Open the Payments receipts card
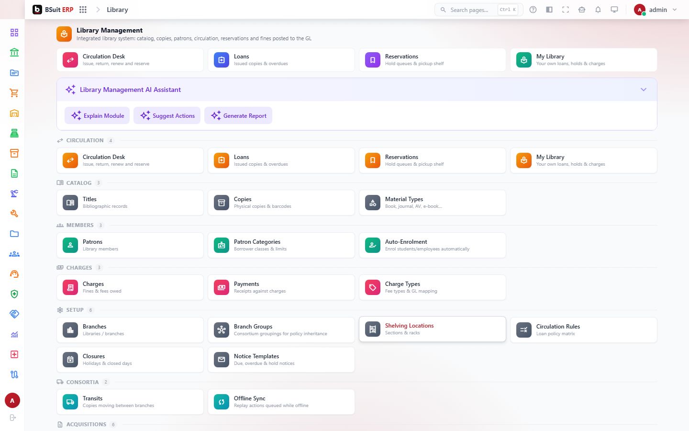The image size is (689, 431). pos(281,287)
